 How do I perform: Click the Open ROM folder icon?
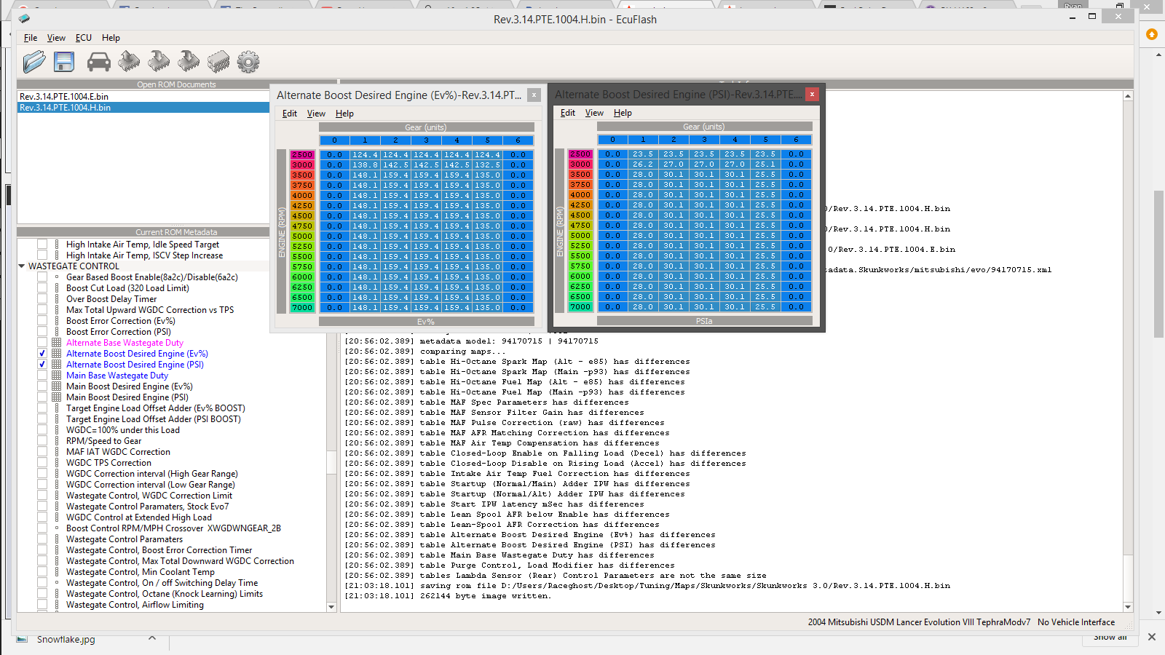coord(33,62)
